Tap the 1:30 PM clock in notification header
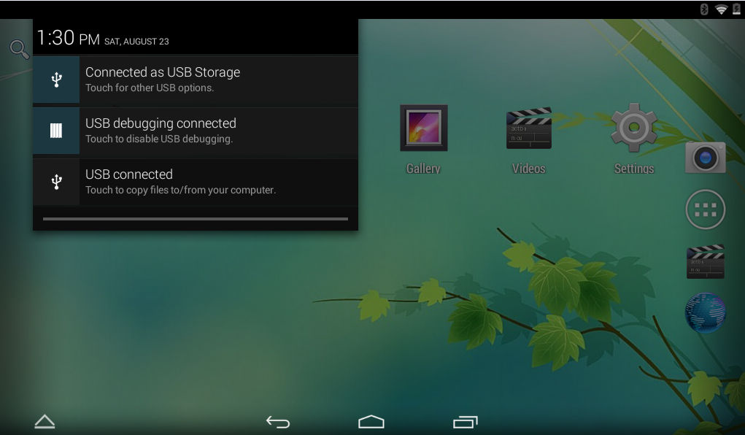The height and width of the screenshot is (435, 745). click(68, 37)
